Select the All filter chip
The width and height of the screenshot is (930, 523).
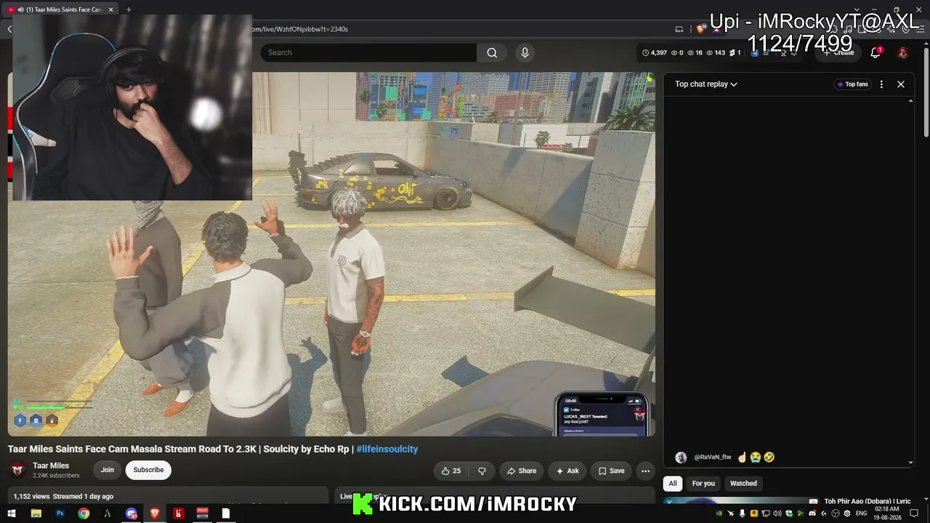pos(673,484)
